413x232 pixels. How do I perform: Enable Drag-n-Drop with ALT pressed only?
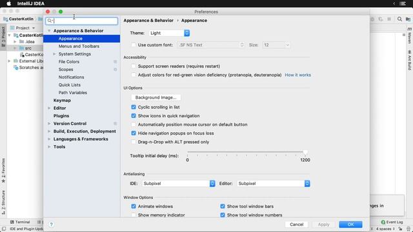pos(134,142)
